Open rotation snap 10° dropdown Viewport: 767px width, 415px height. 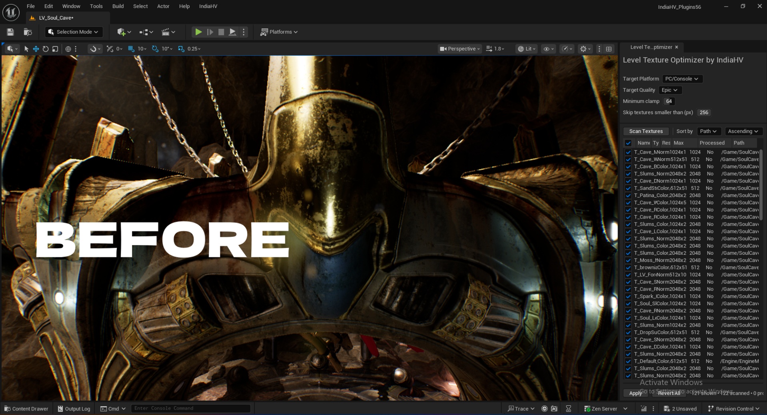pos(167,49)
